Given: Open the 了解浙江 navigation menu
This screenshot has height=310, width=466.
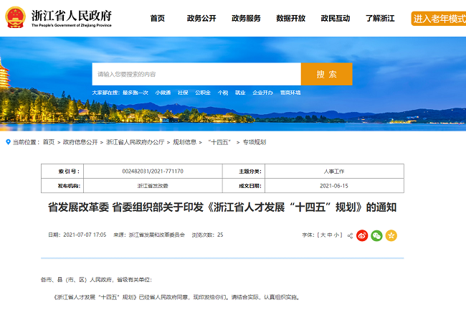Looking at the screenshot, I should pyautogui.click(x=380, y=19).
